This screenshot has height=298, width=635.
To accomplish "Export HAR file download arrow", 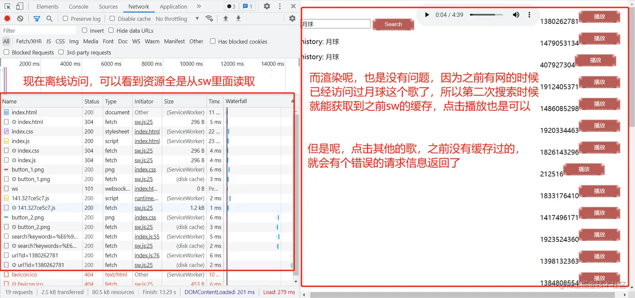I will tap(238, 18).
